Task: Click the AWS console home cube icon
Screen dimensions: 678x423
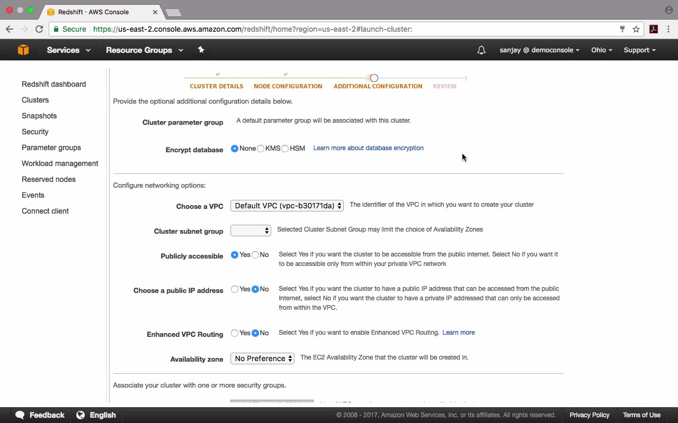Action: coord(23,50)
